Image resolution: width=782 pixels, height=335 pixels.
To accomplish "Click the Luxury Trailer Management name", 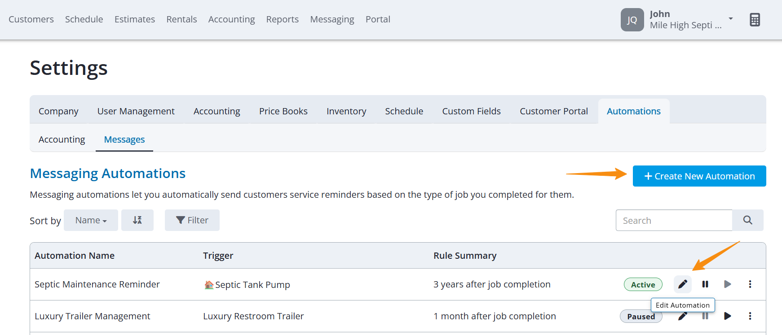I will click(93, 316).
